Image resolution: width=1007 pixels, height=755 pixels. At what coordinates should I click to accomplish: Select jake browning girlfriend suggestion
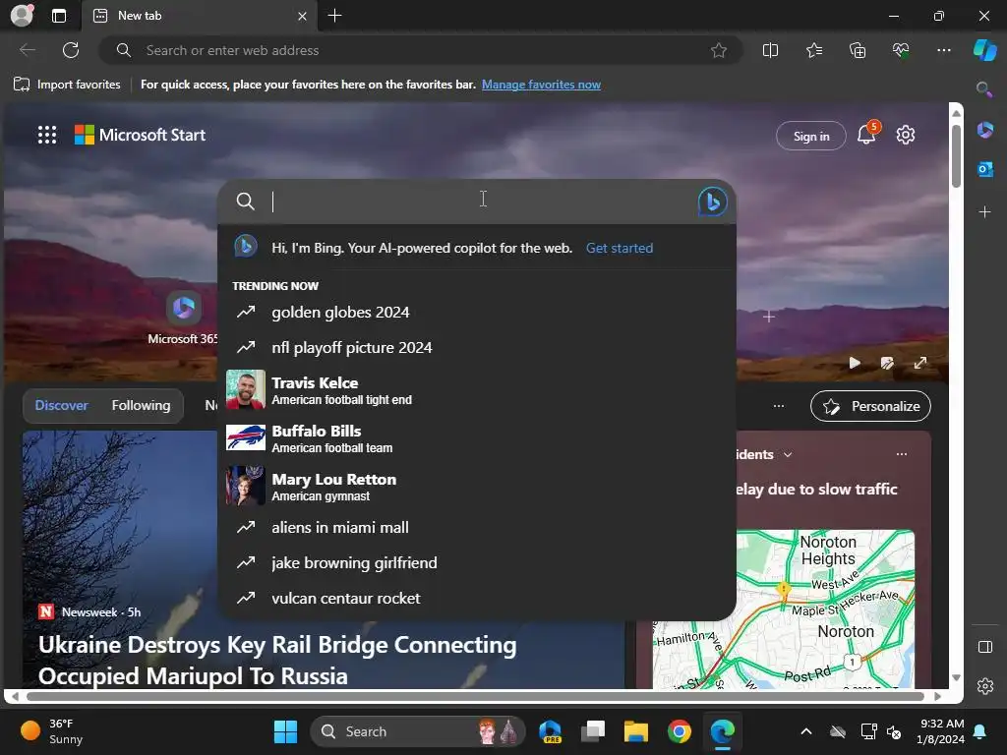[477, 562]
